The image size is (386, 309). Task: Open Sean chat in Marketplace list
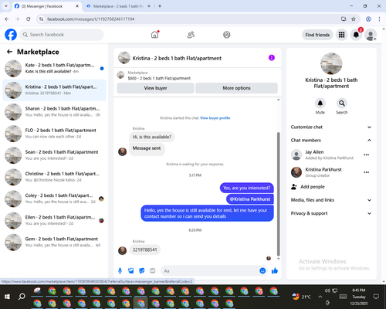[x=54, y=155]
